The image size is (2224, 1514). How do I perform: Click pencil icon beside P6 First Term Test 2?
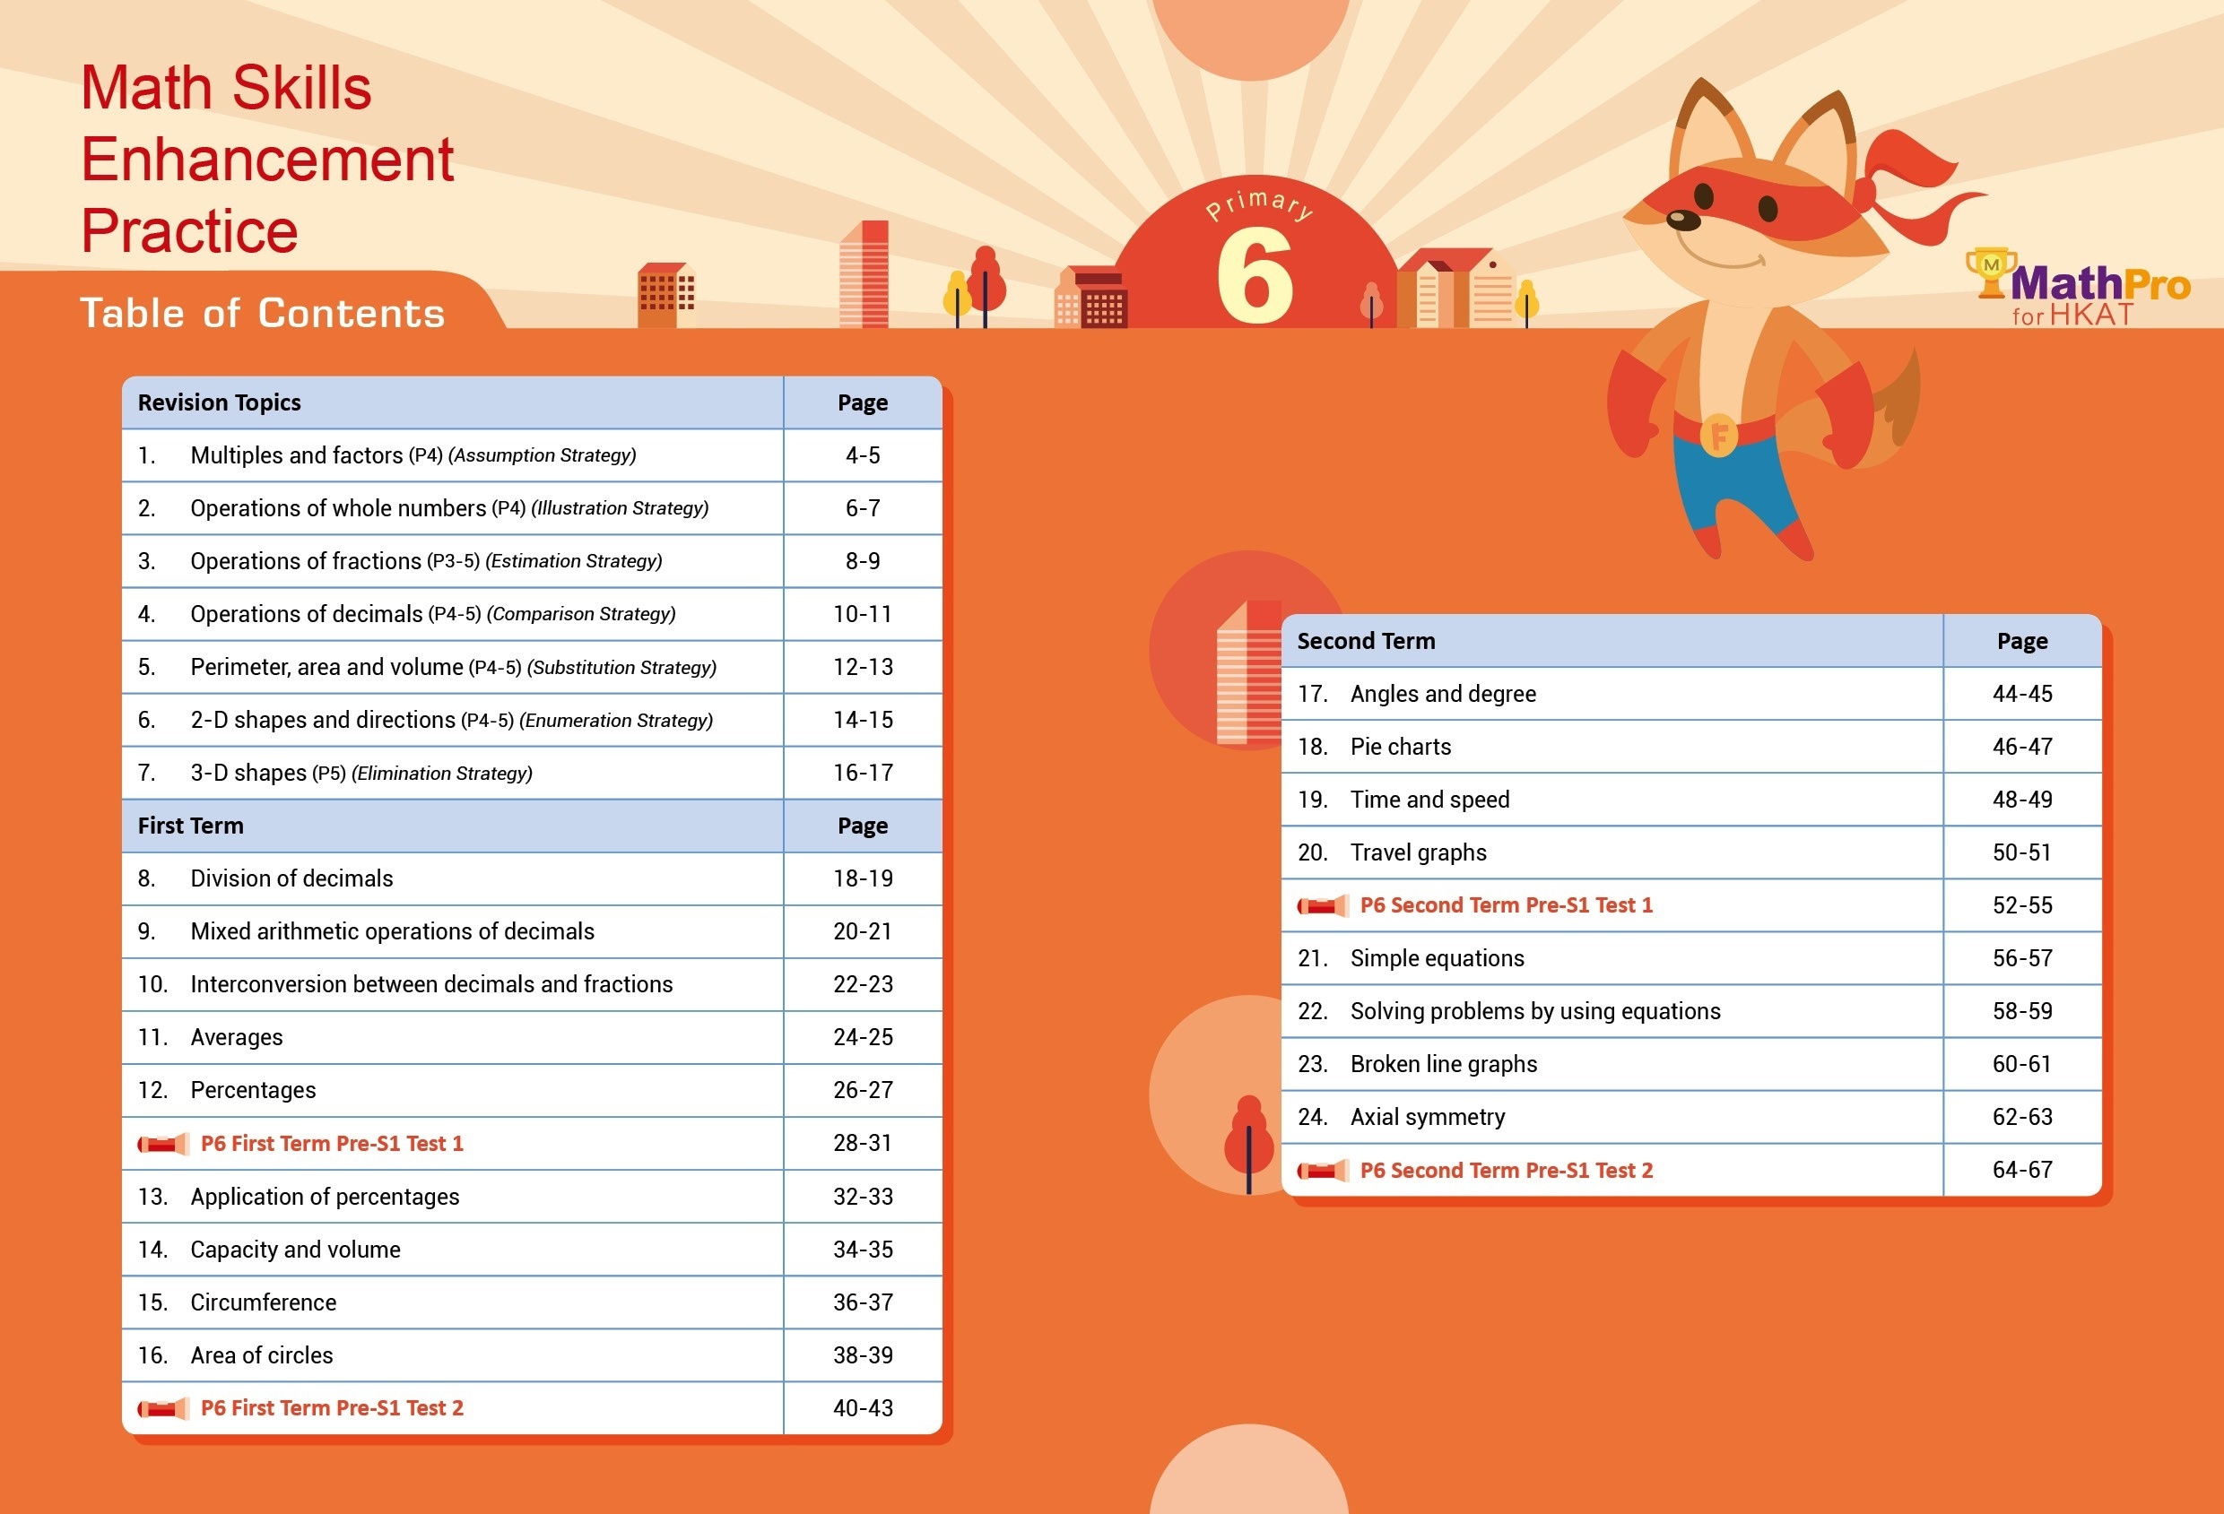163,1409
